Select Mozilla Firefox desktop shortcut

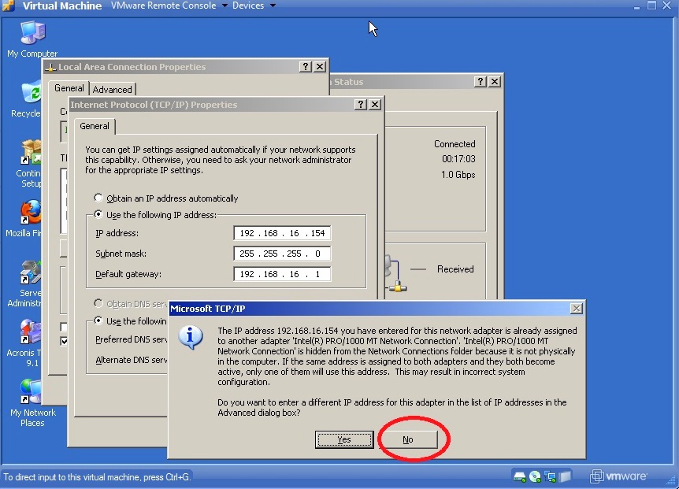coord(24,219)
